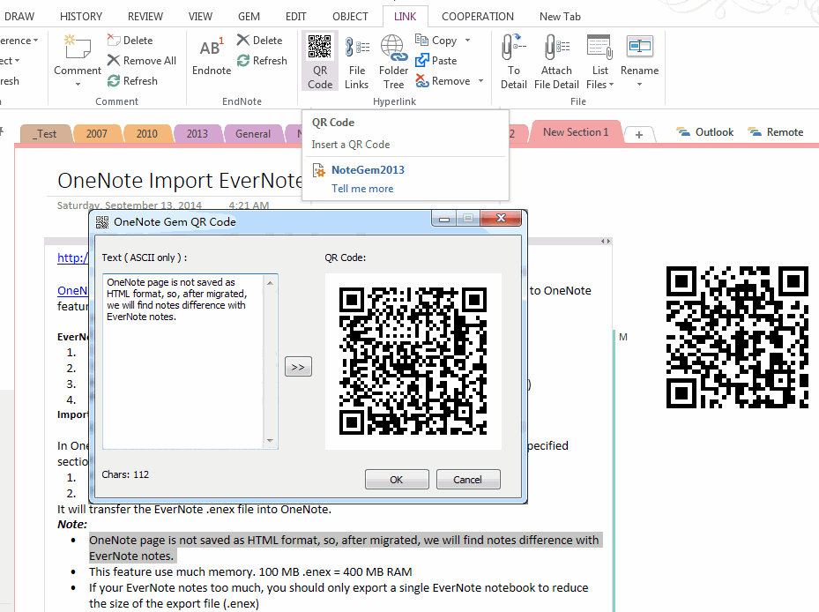
Task: Open the Remote notebook shortcut
Action: pyautogui.click(x=776, y=132)
